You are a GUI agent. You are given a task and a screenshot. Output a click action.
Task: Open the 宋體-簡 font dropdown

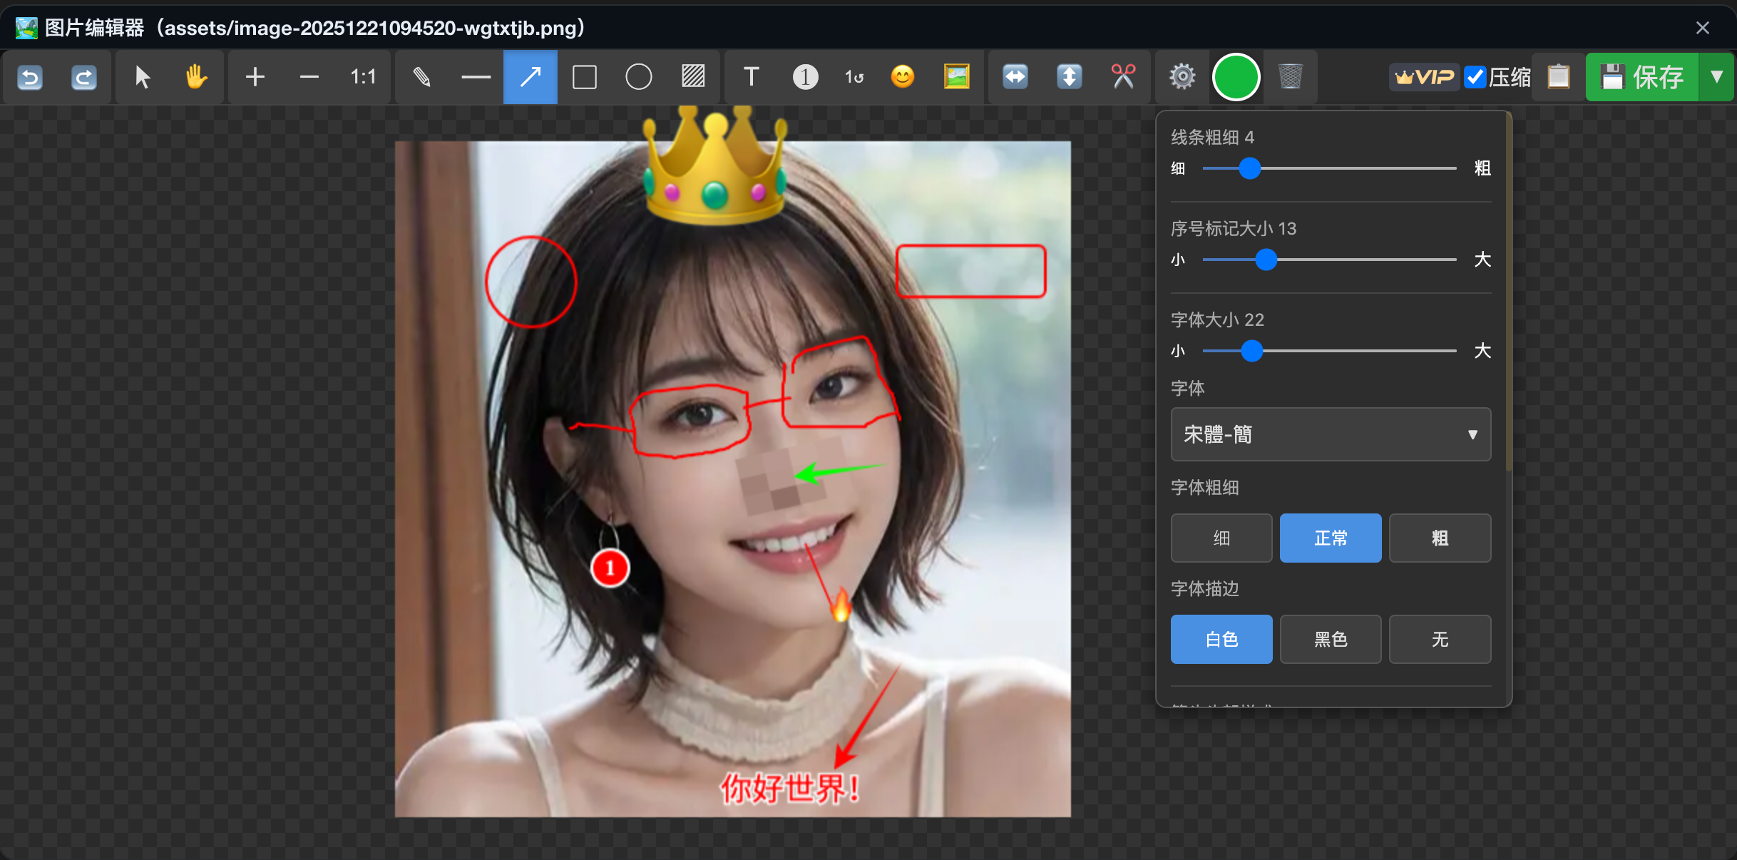(1330, 434)
